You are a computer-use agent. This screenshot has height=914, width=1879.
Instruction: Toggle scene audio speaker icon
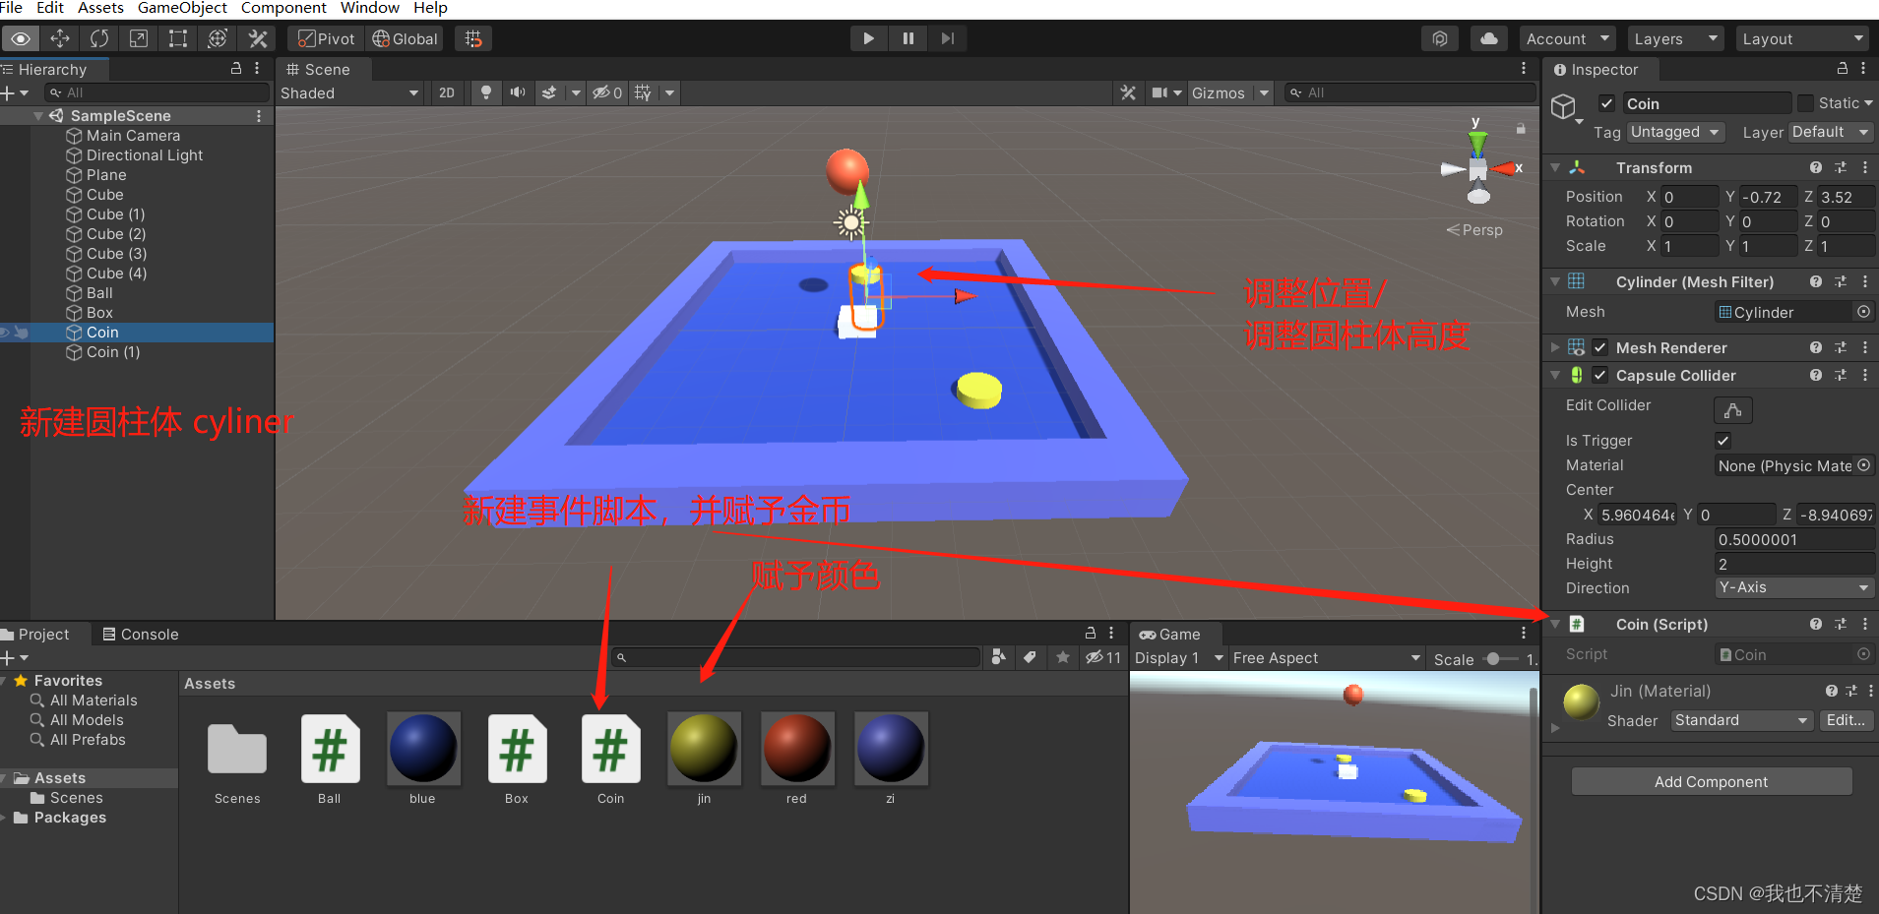click(518, 92)
